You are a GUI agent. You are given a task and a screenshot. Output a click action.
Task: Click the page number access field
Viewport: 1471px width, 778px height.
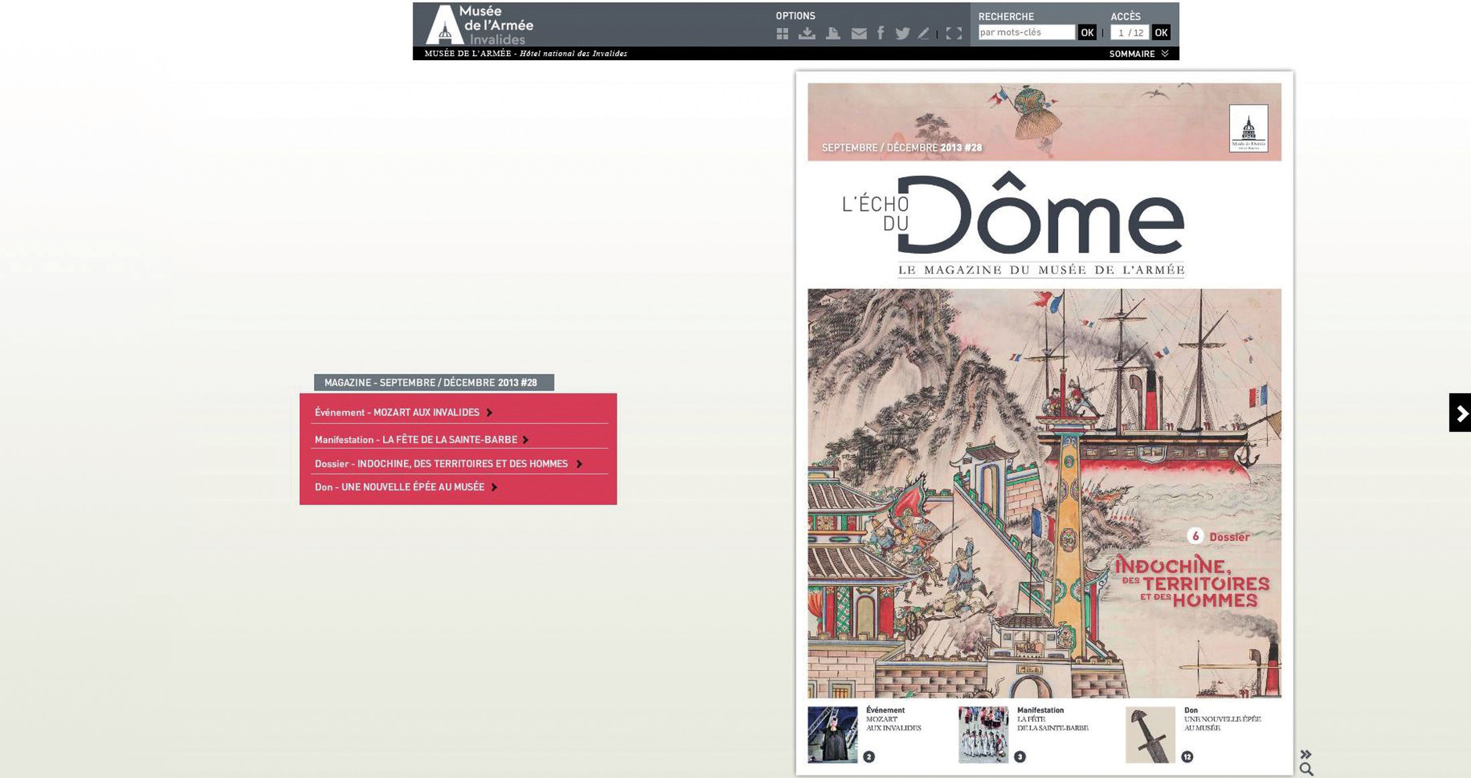[1130, 32]
